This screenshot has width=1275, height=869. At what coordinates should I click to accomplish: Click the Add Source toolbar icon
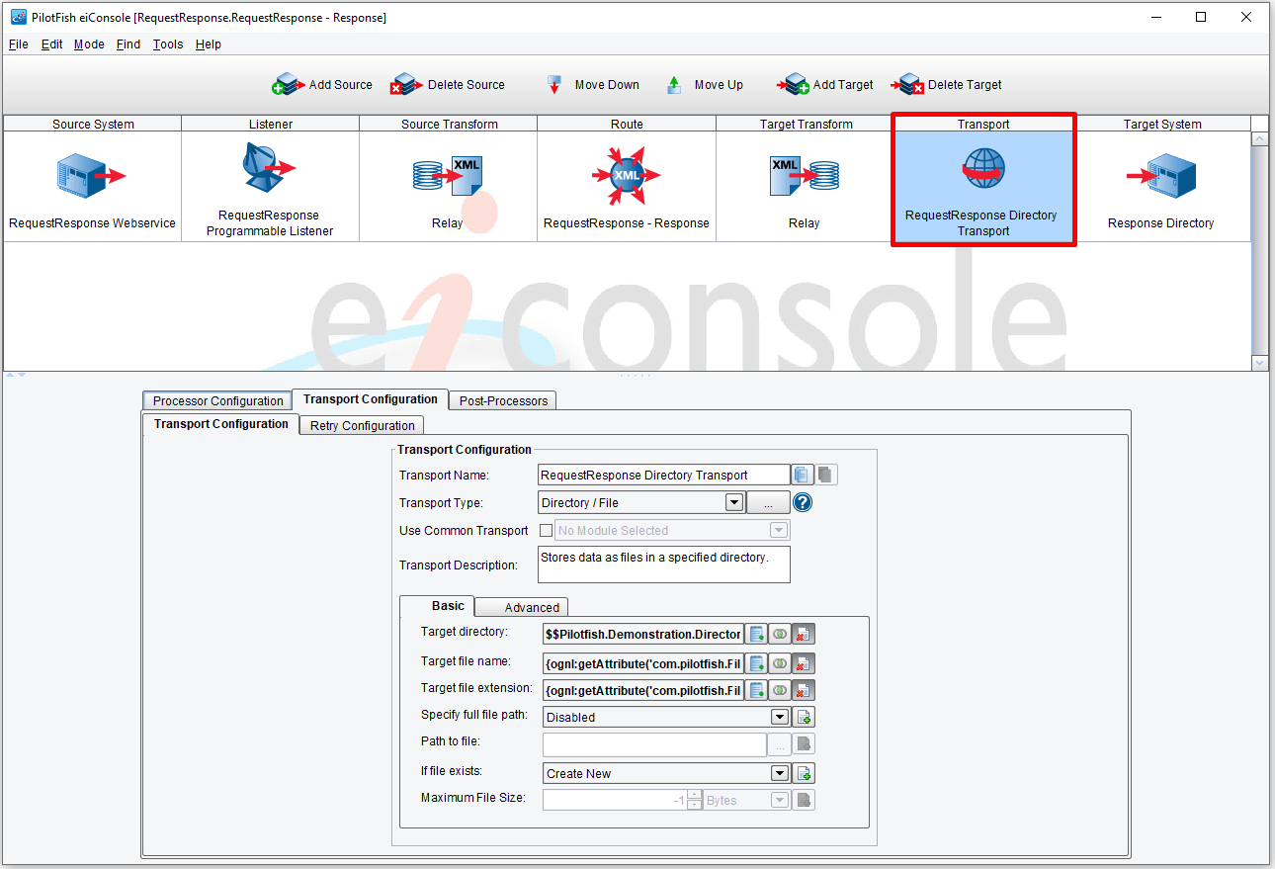(287, 85)
